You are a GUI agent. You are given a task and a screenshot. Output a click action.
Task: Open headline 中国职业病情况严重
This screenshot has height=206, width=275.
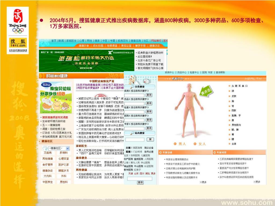click(x=102, y=81)
